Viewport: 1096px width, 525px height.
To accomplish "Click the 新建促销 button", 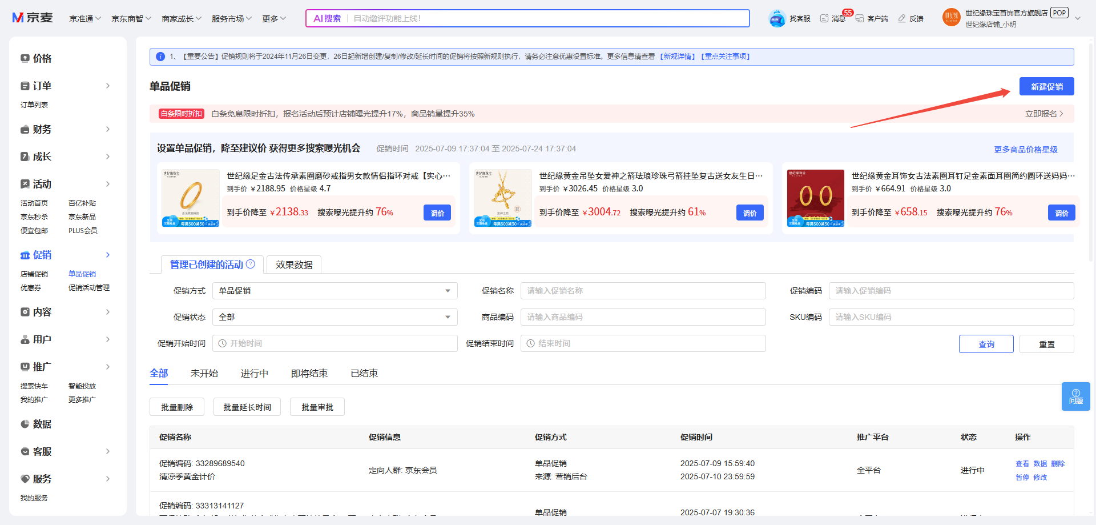I will [1046, 87].
